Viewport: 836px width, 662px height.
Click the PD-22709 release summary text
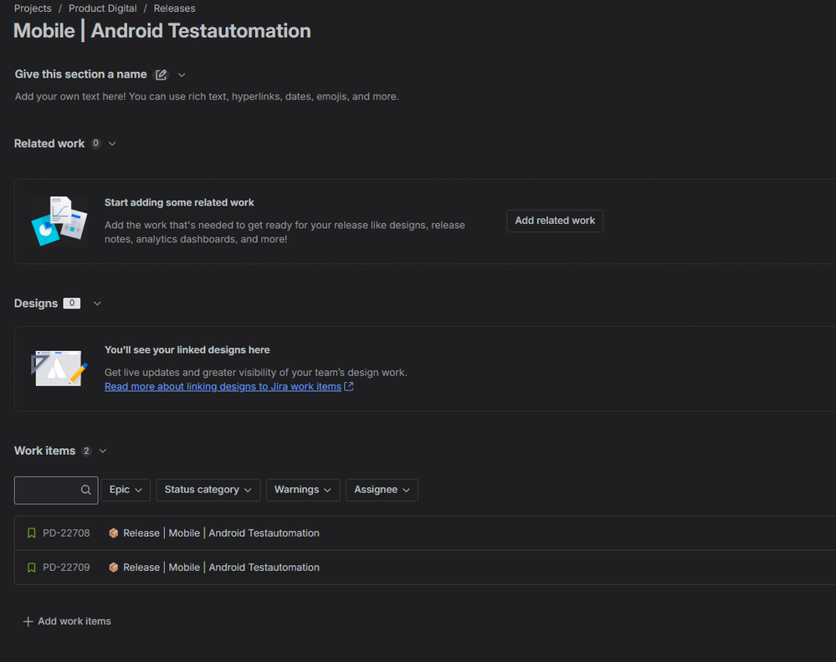pyautogui.click(x=221, y=568)
